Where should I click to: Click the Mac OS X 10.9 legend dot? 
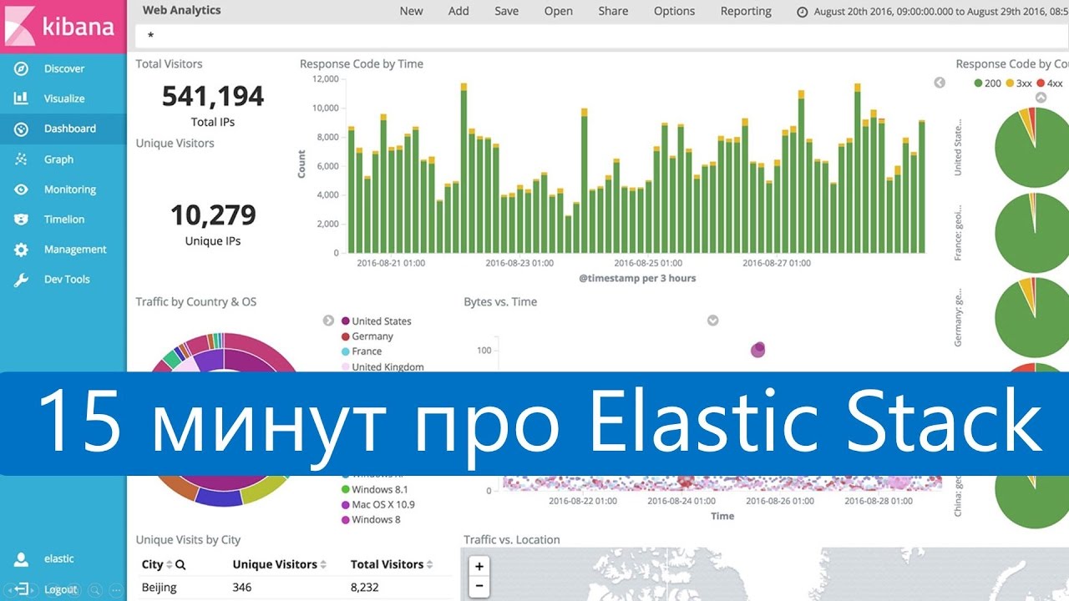[x=345, y=504]
